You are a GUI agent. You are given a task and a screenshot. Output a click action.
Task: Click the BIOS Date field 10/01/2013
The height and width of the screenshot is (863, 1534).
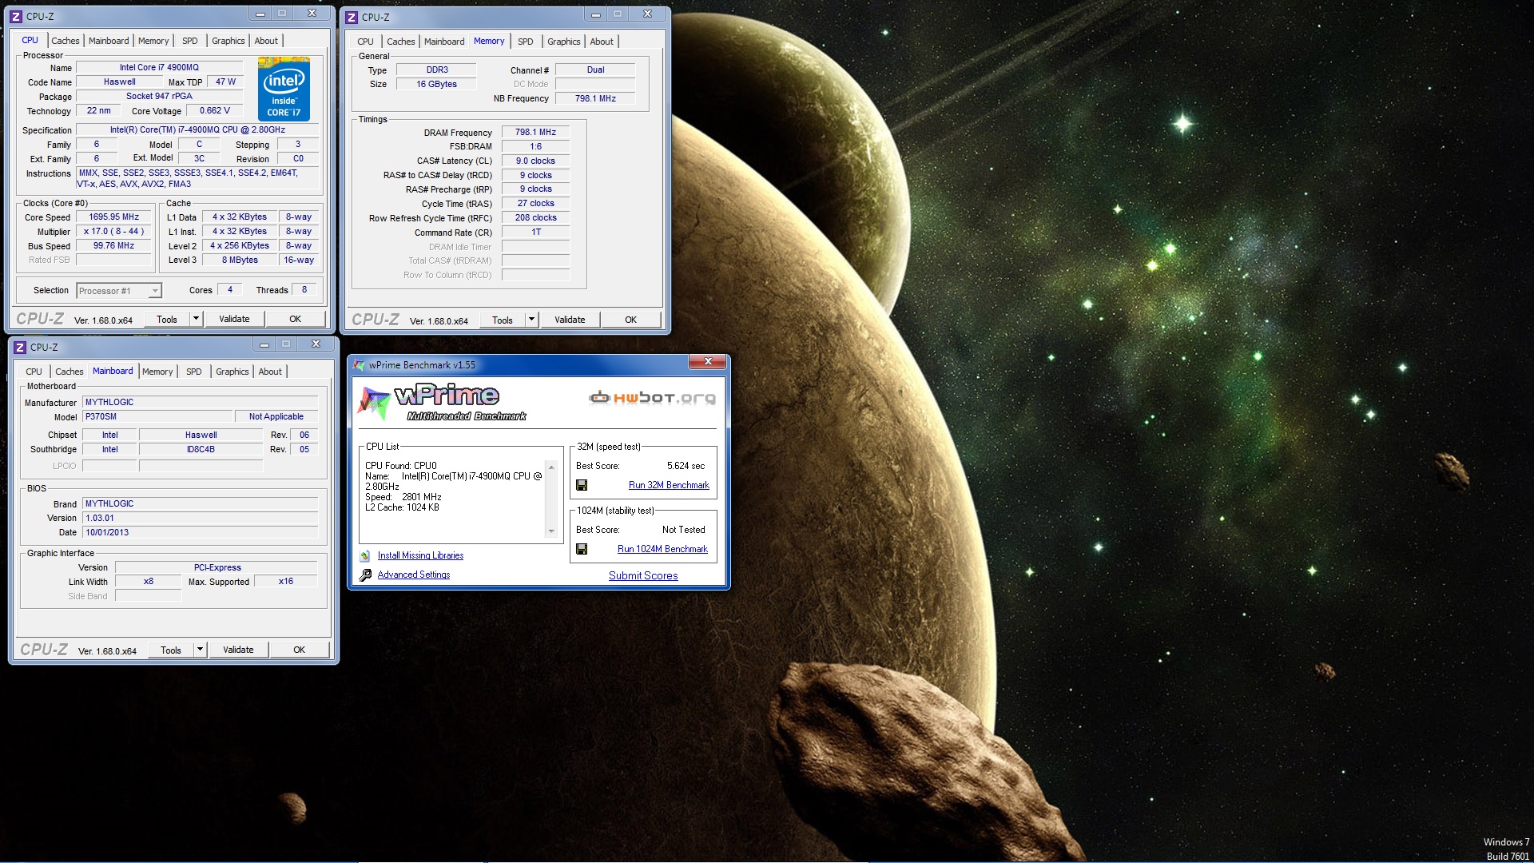pos(201,532)
